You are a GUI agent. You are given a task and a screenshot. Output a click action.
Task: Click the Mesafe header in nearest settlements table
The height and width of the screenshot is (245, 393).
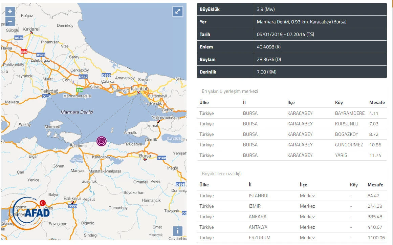coord(377,102)
